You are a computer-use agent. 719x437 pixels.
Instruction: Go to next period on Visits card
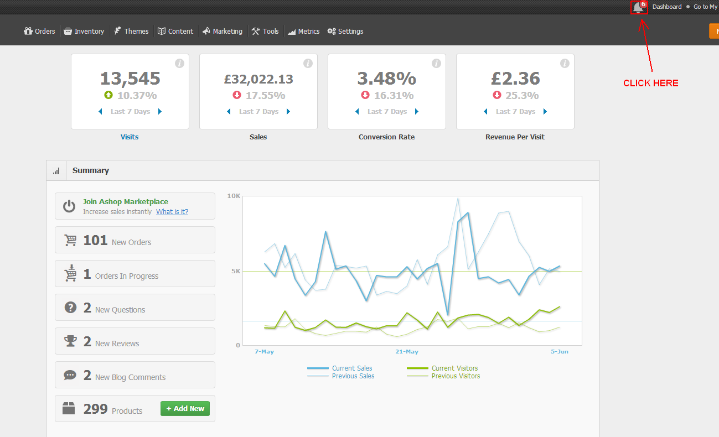pos(160,111)
